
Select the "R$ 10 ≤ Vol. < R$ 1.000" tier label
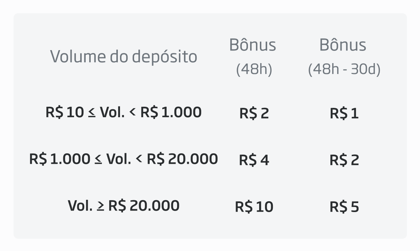tap(123, 112)
